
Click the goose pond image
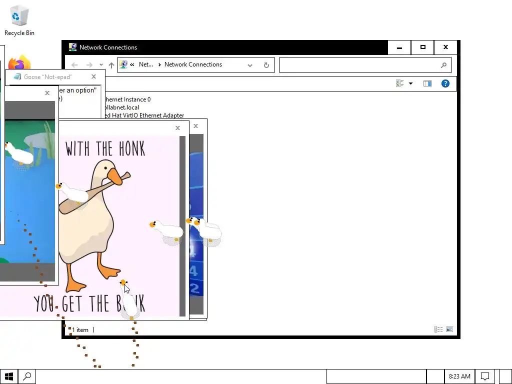tap(27, 191)
